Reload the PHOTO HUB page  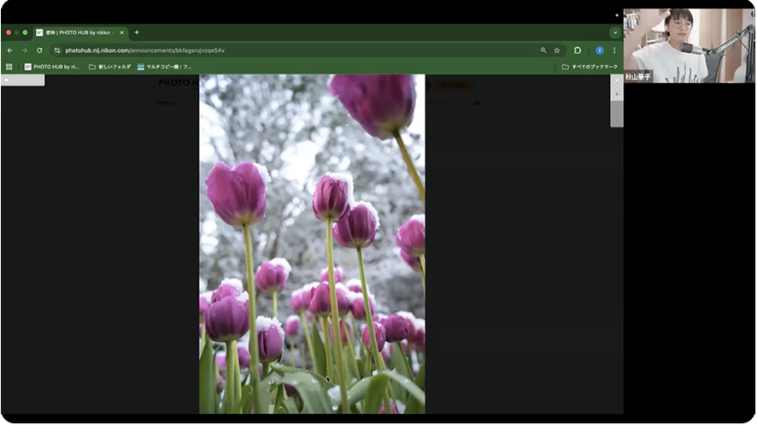[39, 50]
